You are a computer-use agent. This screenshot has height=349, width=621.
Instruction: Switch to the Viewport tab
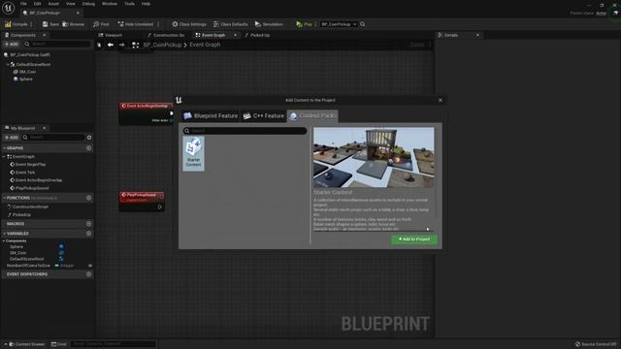111,35
